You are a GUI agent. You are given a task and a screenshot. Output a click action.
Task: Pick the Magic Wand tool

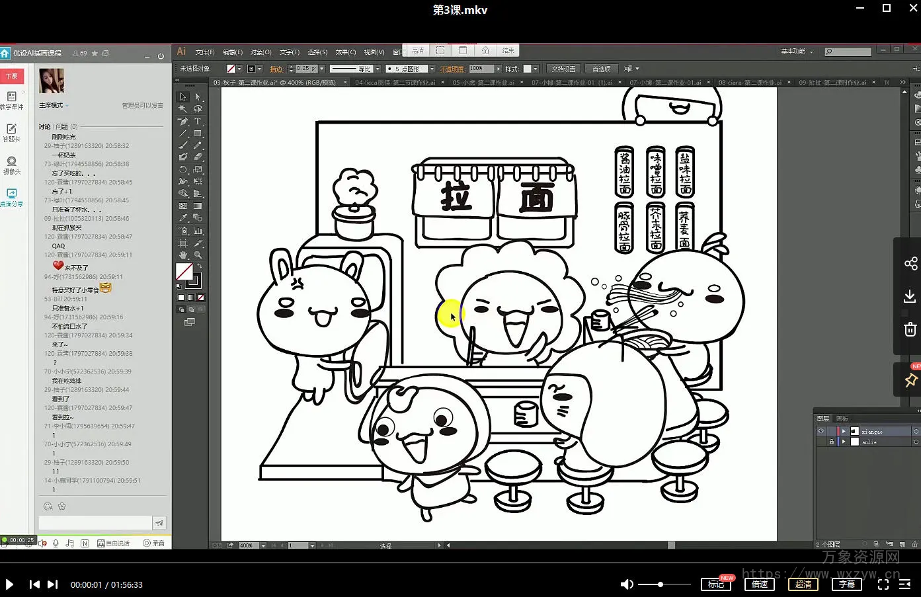point(183,109)
